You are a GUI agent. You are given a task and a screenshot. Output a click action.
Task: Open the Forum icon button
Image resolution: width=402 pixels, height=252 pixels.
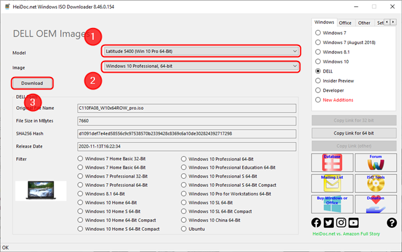375,163
